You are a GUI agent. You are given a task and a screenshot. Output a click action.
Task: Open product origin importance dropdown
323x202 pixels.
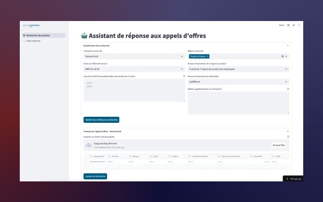point(238,69)
